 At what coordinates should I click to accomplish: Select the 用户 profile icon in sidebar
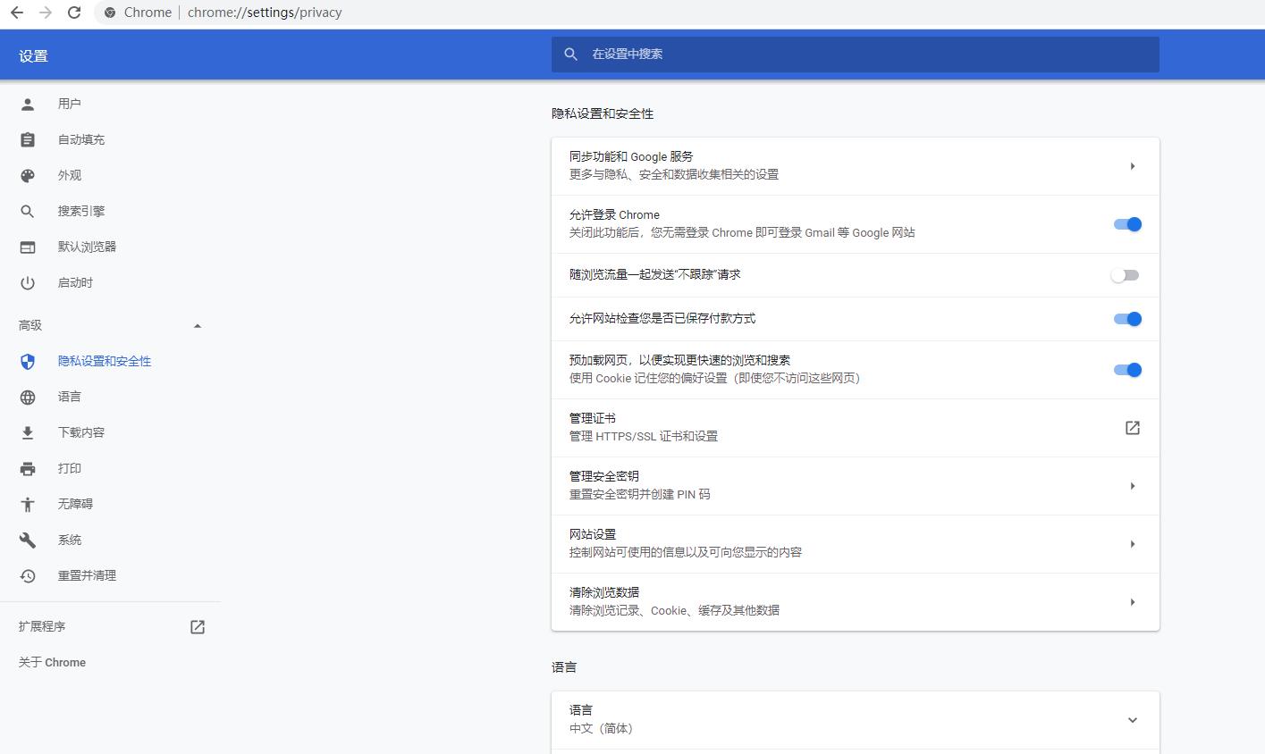(28, 104)
